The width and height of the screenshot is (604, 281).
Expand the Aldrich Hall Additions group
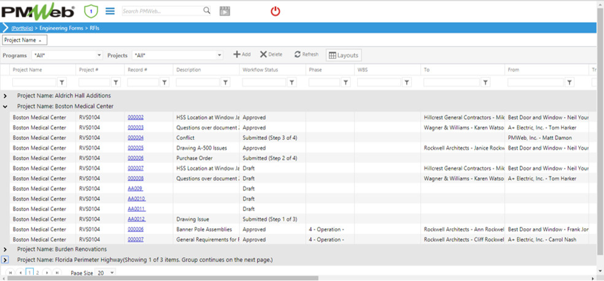pyautogui.click(x=5, y=96)
